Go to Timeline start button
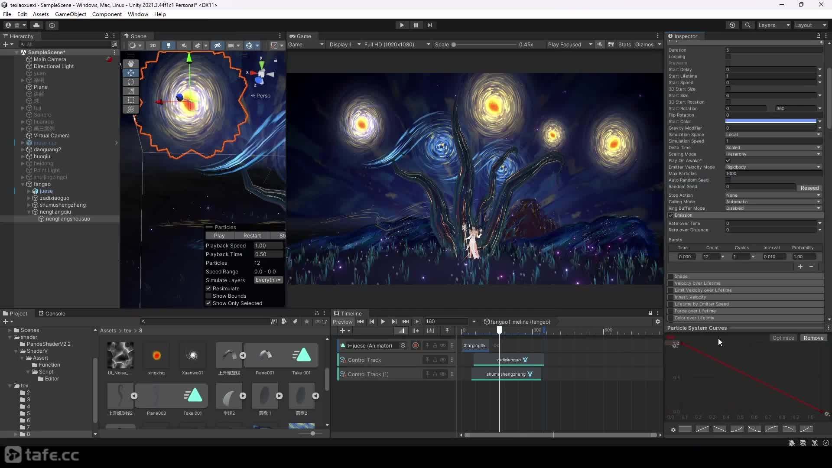832x468 pixels. coord(361,322)
